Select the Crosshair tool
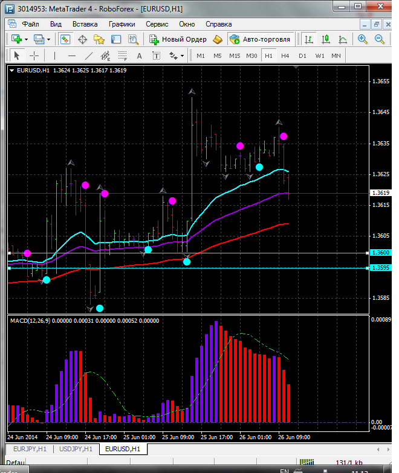This screenshot has height=473, width=399. tap(34, 56)
